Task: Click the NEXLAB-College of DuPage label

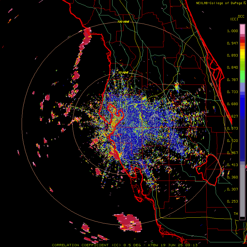Action: point(219,3)
